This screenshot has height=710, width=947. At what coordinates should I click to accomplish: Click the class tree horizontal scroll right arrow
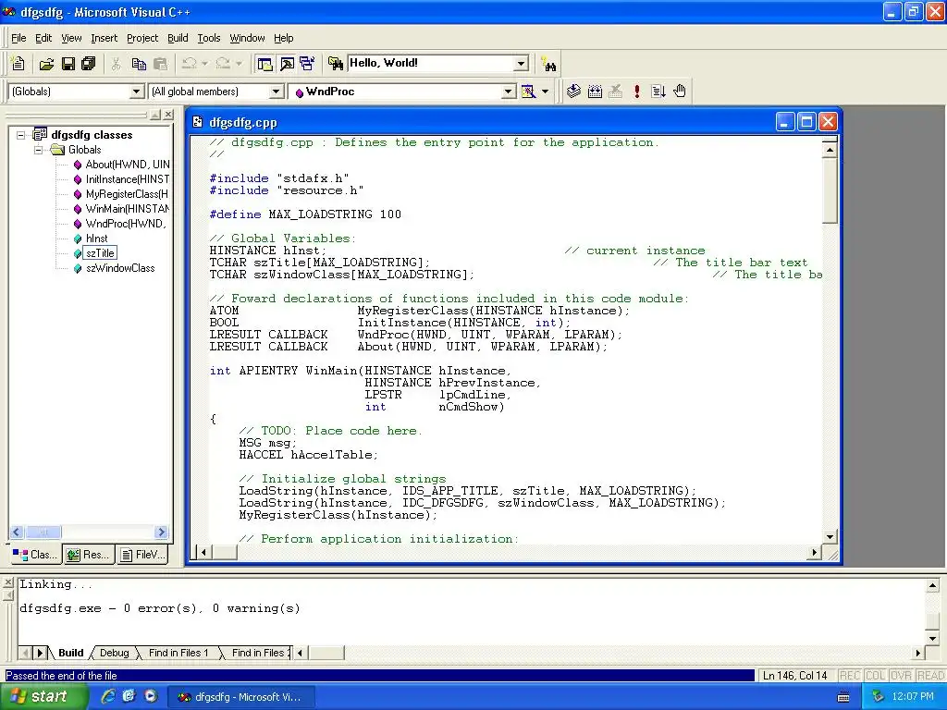pos(161,532)
